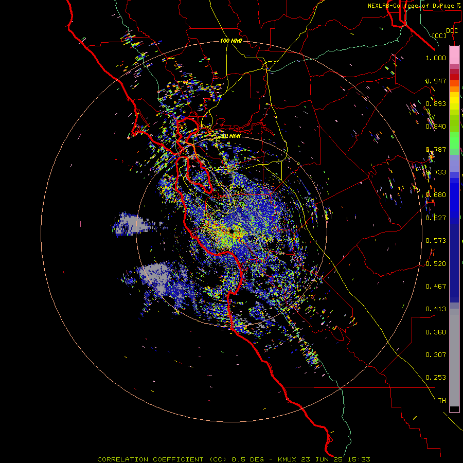Click the 0.947 scale value

click(x=436, y=81)
